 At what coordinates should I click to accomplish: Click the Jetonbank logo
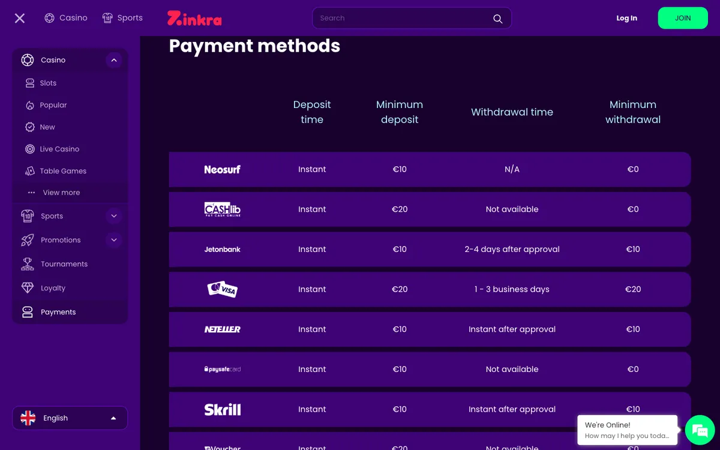(x=222, y=249)
